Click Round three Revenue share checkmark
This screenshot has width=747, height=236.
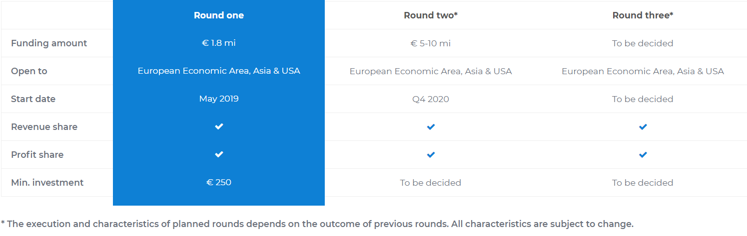pos(643,127)
